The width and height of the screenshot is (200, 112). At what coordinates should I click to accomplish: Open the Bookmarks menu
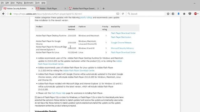pyautogui.click(x=29, y=3)
